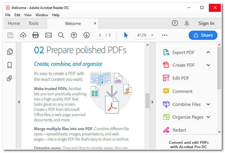Screen dimensions: 225x153
Task: Expand the Organize Pages section chevron
Action: point(208,117)
